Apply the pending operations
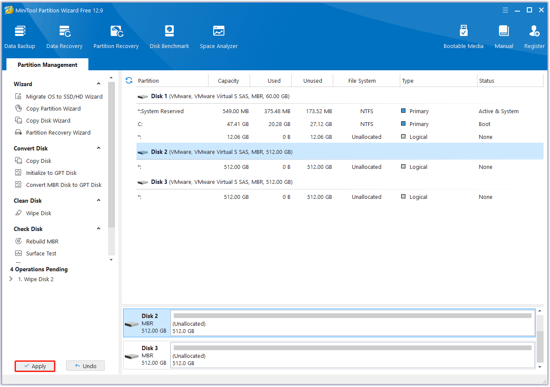The image size is (550, 387). click(35, 366)
